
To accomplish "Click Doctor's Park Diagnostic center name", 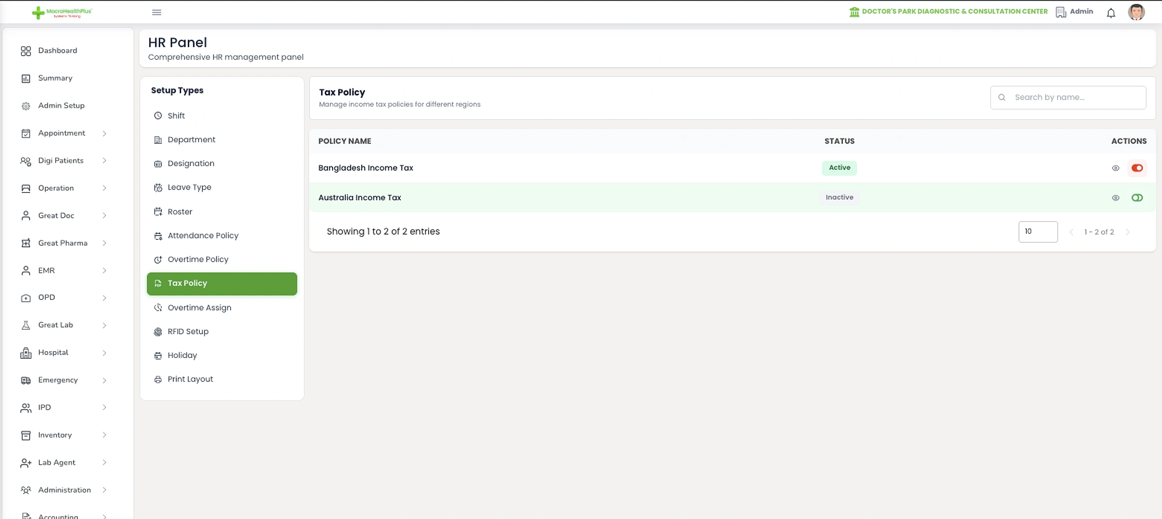I will click(954, 12).
